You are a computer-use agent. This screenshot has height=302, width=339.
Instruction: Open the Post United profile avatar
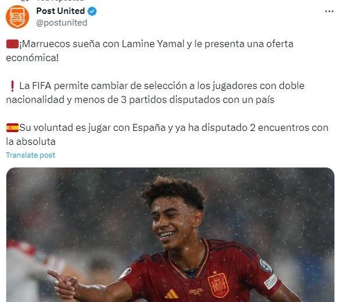point(17,17)
